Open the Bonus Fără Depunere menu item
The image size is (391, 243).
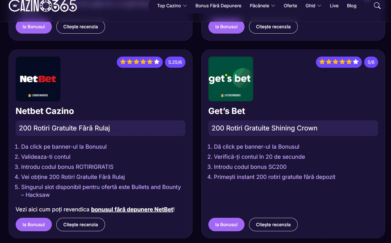pos(218,6)
